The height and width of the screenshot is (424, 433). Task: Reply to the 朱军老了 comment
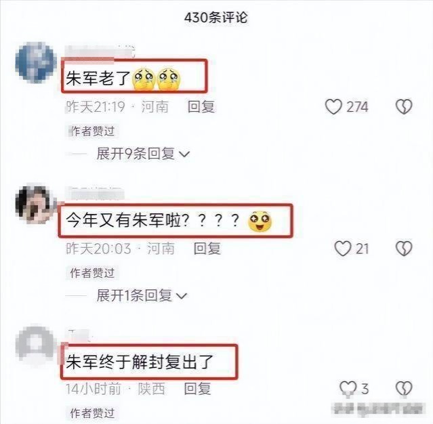tap(201, 106)
